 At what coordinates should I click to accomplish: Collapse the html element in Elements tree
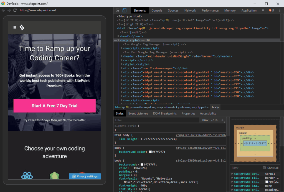click(116, 28)
